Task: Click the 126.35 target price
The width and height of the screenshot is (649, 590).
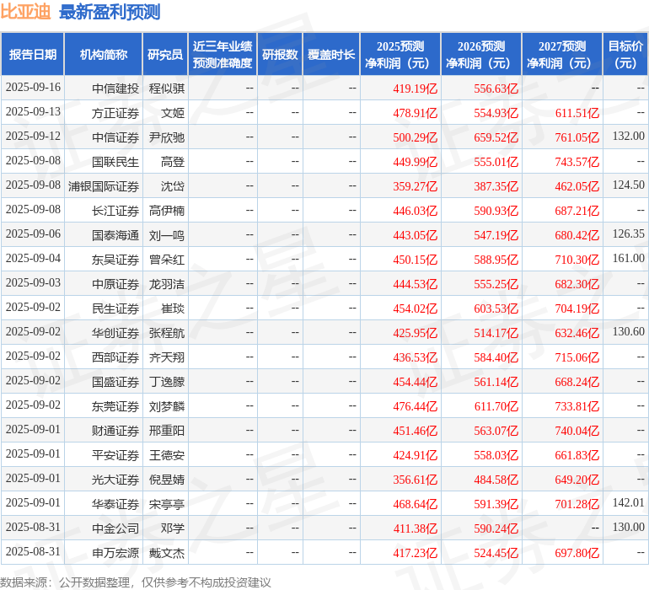Action: [628, 233]
